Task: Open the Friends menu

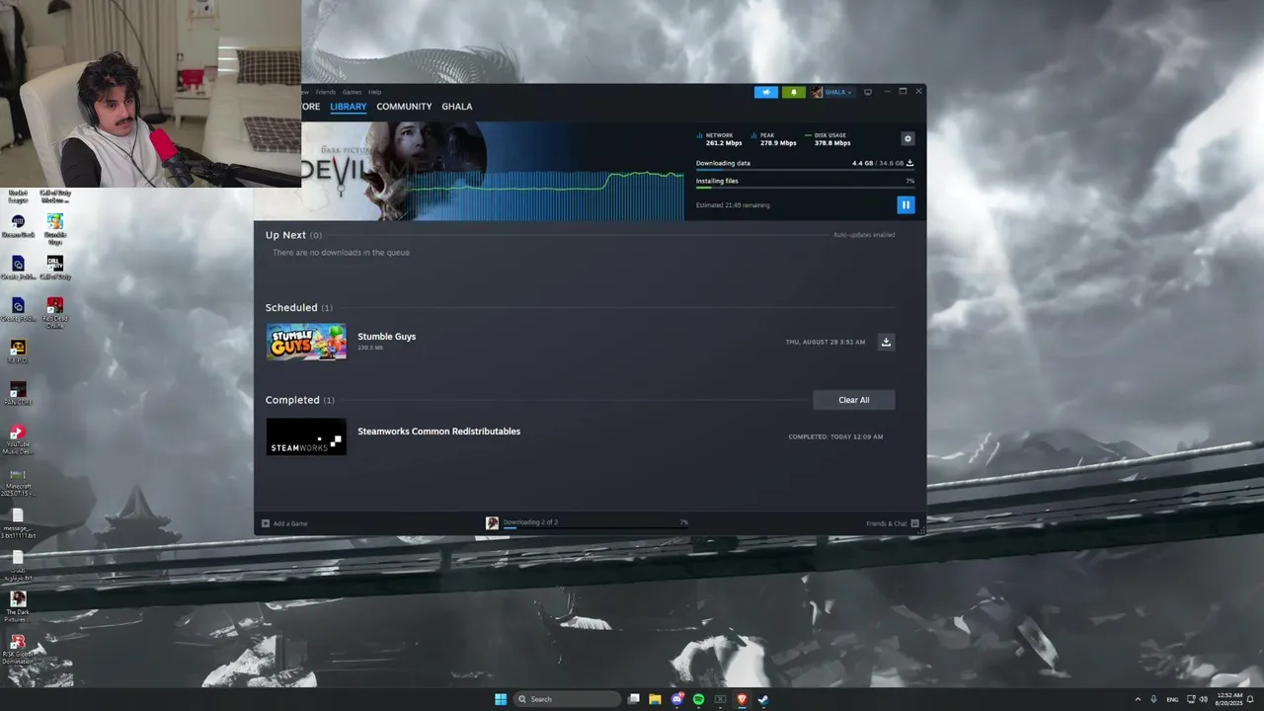Action: coord(326,92)
